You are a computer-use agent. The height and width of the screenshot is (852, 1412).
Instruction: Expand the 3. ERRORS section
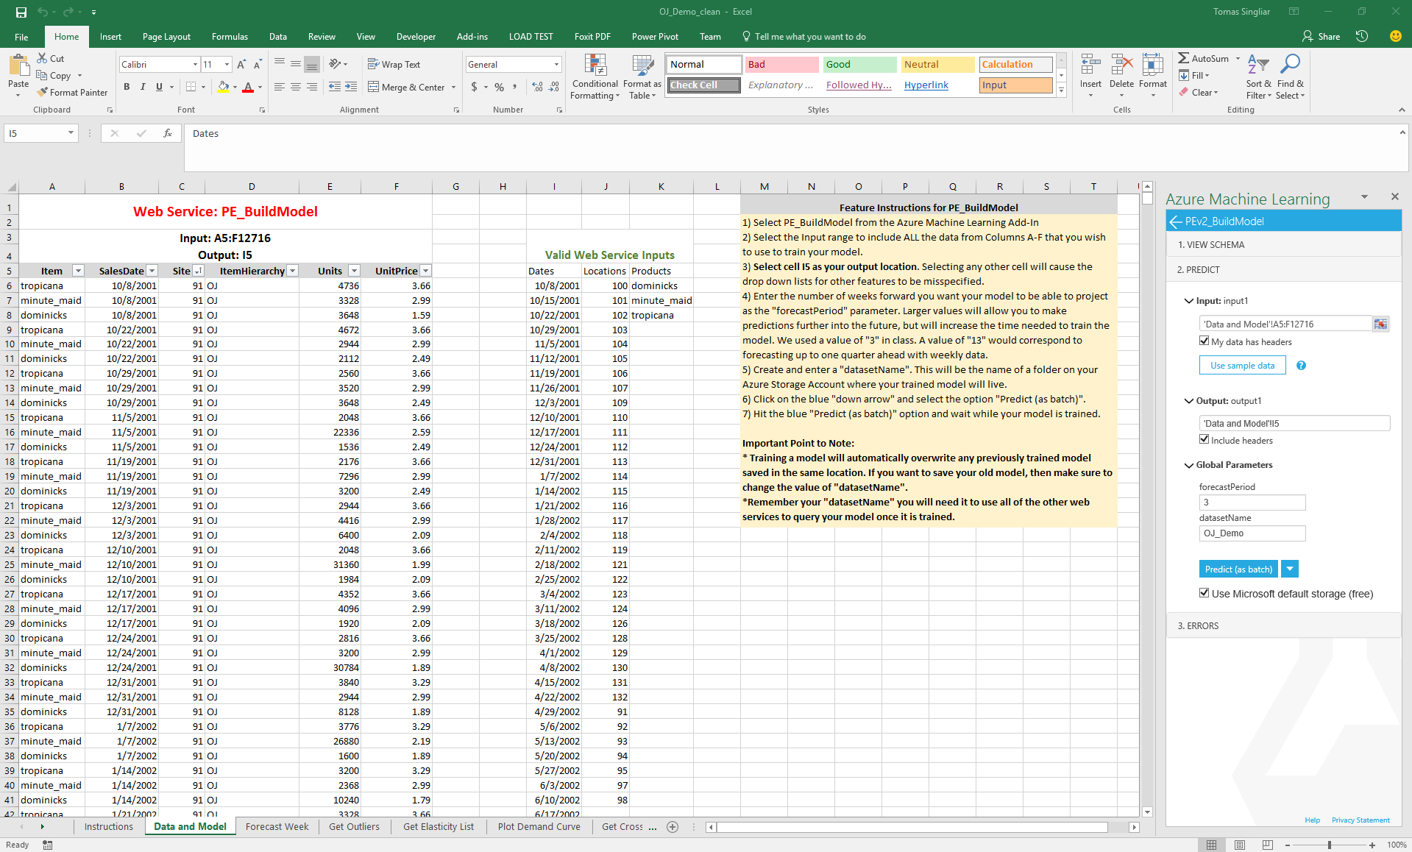pos(1283,626)
